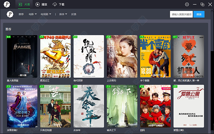Viewport: 214px width, 134px height.
Task: Click the title text 唐人街探案
Action: pyautogui.click(x=12, y=81)
